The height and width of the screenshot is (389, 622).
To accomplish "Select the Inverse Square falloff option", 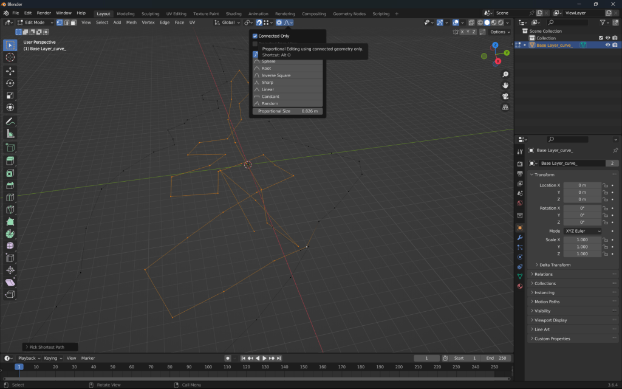I will pyautogui.click(x=276, y=75).
